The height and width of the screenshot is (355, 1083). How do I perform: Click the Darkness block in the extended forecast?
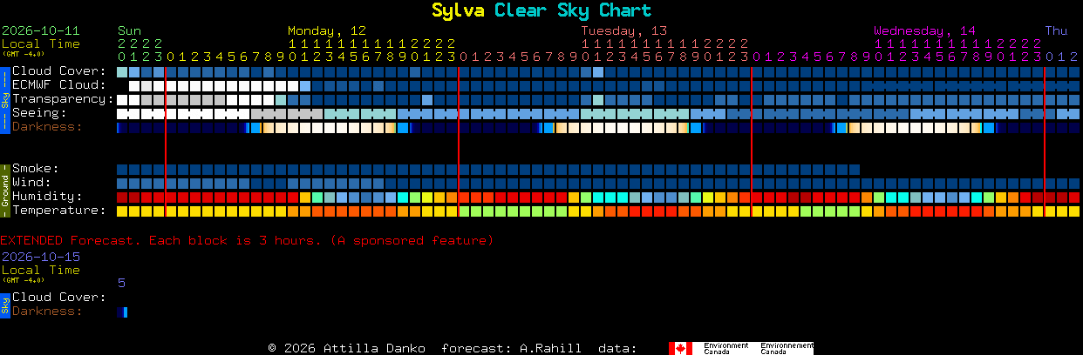click(x=122, y=311)
